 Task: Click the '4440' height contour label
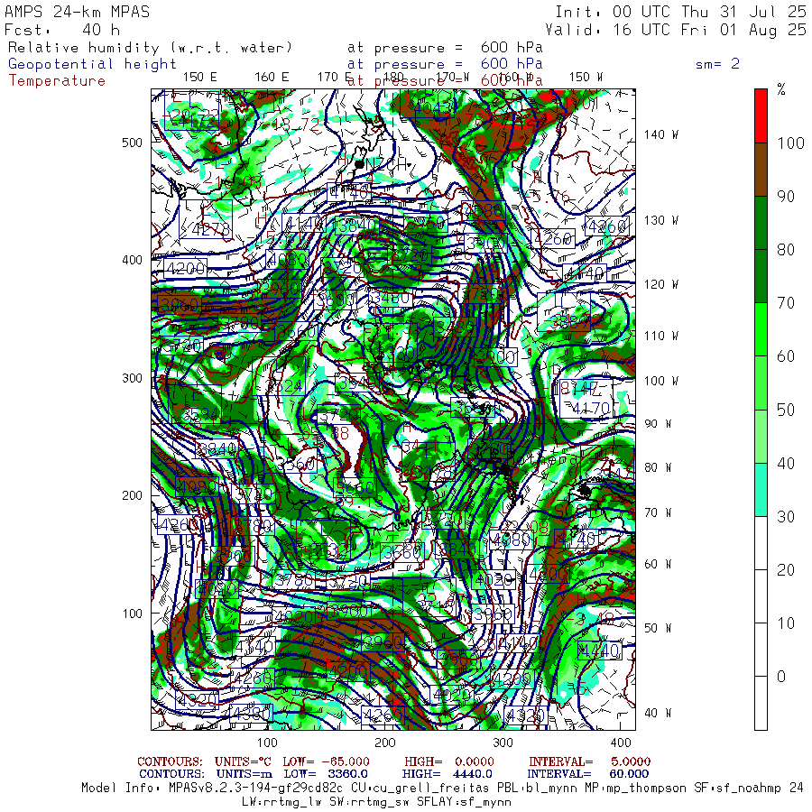point(599,651)
